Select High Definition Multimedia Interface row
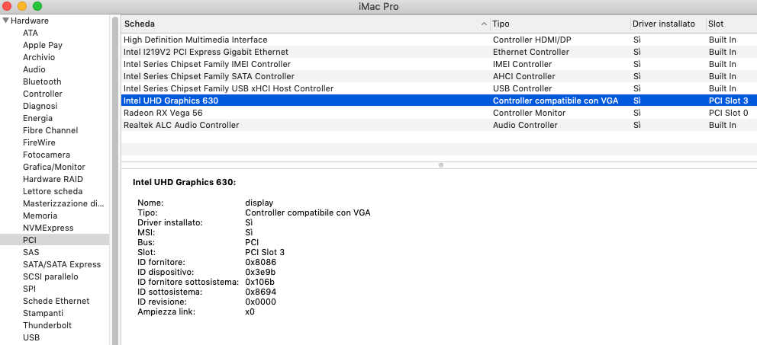 (439, 40)
